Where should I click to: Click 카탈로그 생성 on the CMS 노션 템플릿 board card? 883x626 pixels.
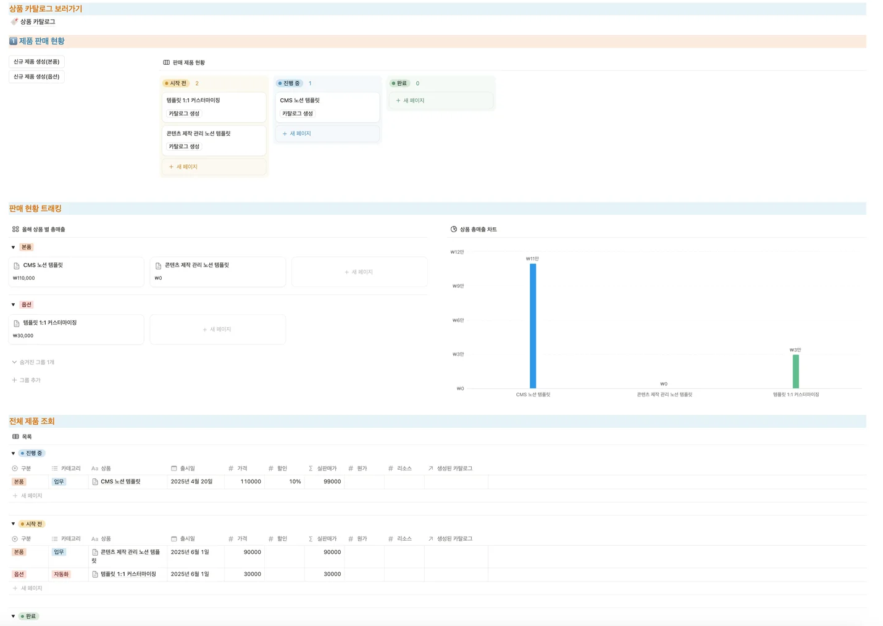coord(298,114)
